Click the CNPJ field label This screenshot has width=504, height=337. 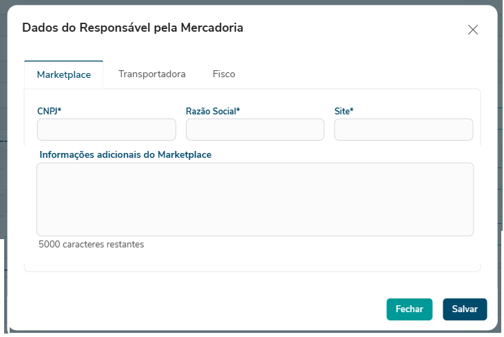pos(48,110)
